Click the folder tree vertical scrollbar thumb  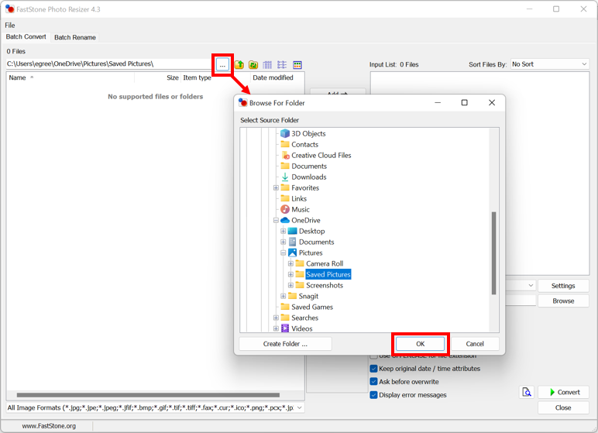tap(494, 253)
